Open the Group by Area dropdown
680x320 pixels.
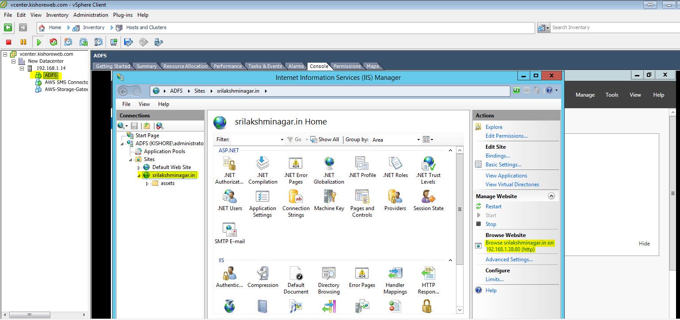tap(396, 139)
